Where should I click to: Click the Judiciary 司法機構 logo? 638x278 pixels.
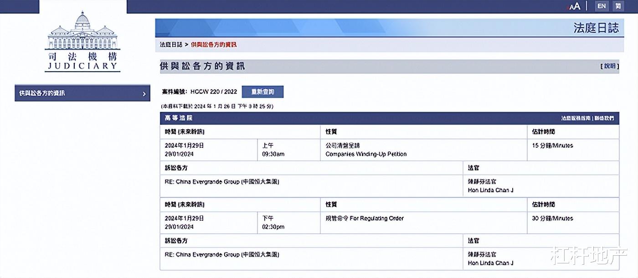[x=82, y=41]
